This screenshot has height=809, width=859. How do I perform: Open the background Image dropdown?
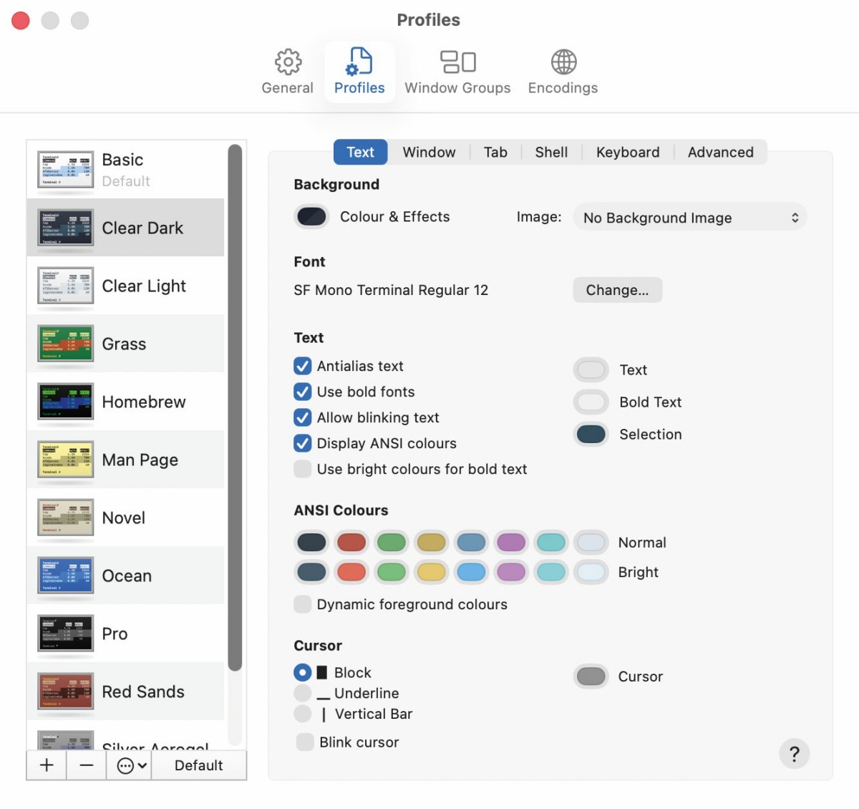pos(690,218)
